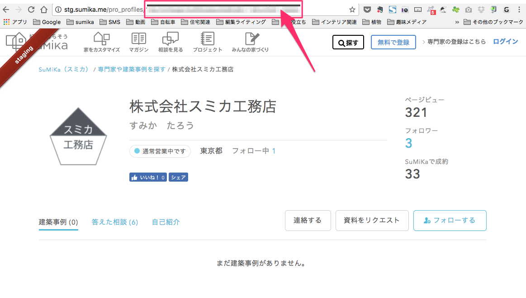Click the umbrella extension icon
Screen dimensions: 526x298
[x=443, y=10]
